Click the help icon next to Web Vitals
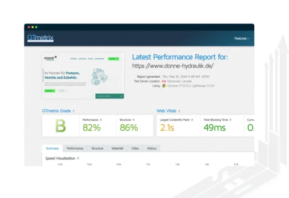 [x=180, y=111]
